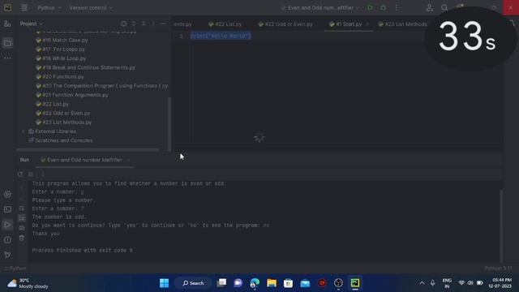Open the Terminal tool window

tap(7, 209)
